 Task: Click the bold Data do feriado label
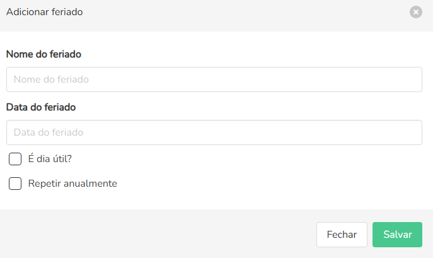(x=41, y=107)
